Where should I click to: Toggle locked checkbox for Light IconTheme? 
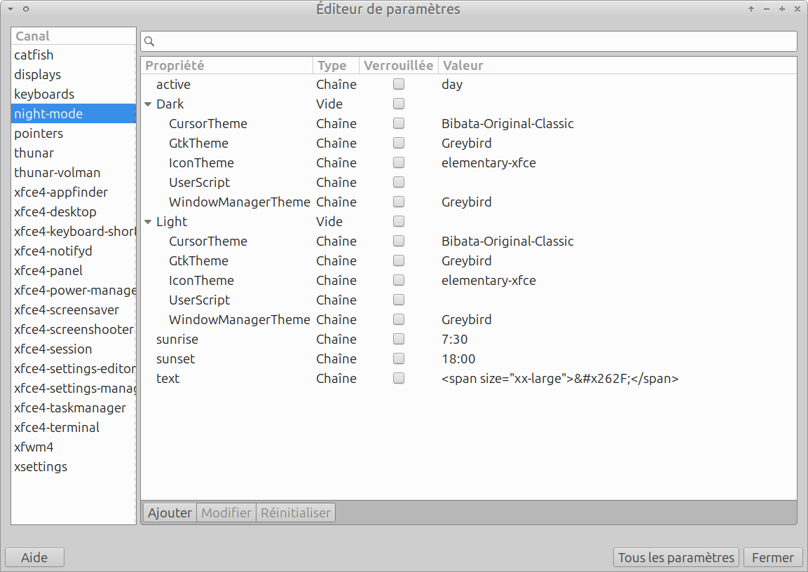[398, 280]
